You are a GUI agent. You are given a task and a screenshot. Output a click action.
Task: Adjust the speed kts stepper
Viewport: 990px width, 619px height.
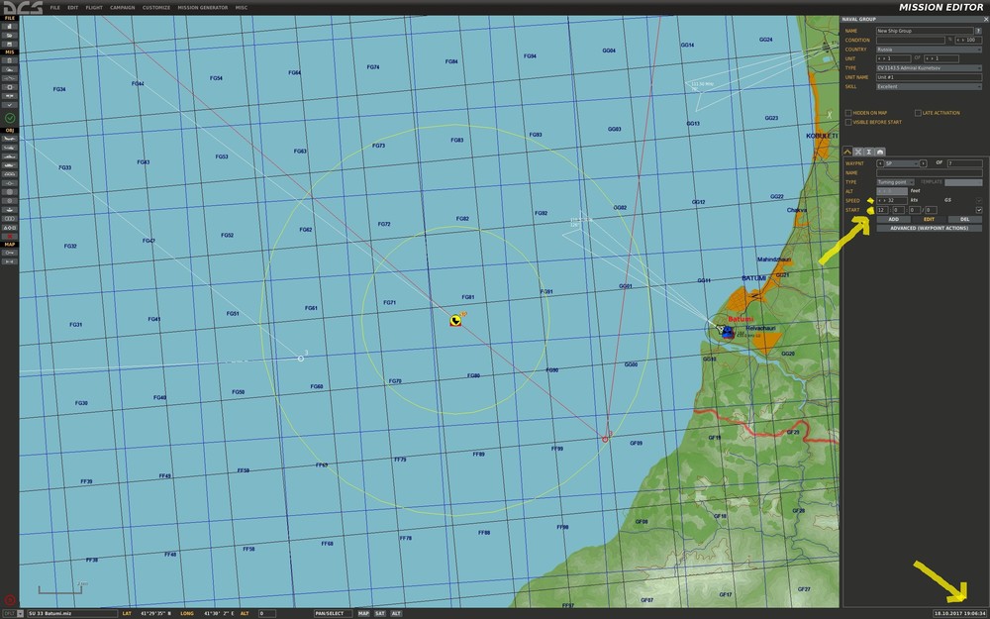pos(892,201)
